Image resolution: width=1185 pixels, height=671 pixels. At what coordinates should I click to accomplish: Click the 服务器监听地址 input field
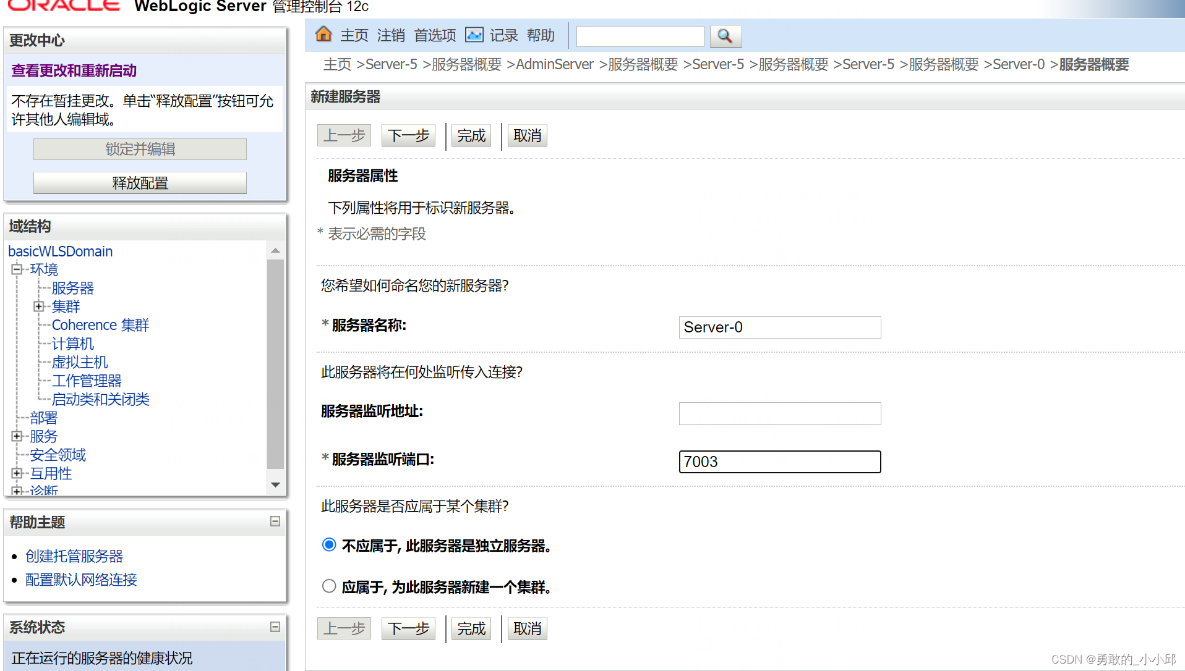coord(780,413)
